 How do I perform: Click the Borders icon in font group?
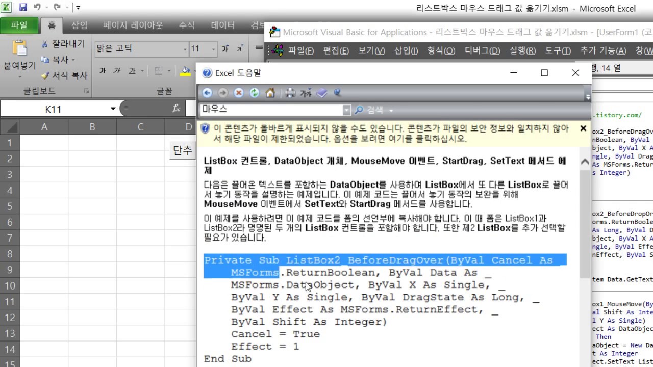(159, 71)
